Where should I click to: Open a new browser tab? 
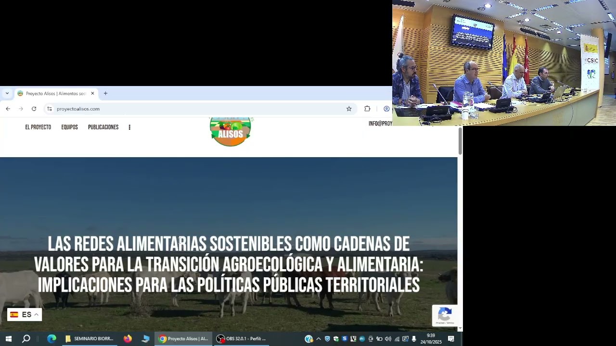[x=105, y=93]
